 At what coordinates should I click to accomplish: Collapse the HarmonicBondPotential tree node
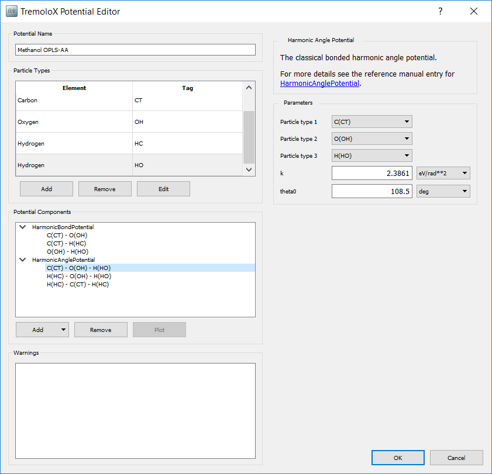pos(23,227)
